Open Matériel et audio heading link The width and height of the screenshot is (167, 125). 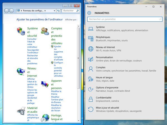coord(32,110)
